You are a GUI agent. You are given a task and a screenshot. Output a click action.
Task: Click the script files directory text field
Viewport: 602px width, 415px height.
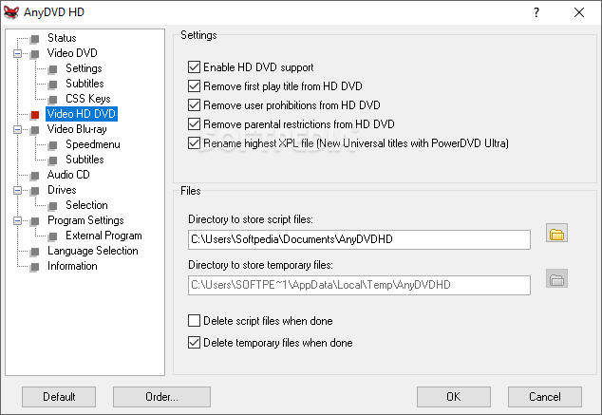[x=358, y=239]
